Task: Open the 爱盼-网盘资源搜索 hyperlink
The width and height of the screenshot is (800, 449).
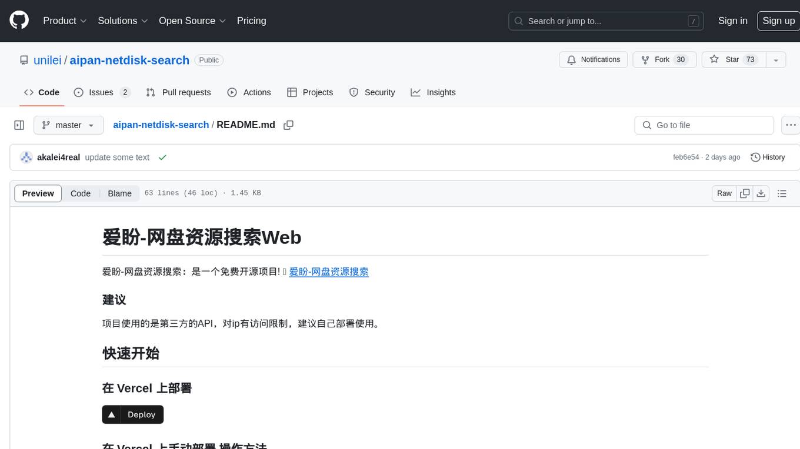Action: pyautogui.click(x=329, y=272)
